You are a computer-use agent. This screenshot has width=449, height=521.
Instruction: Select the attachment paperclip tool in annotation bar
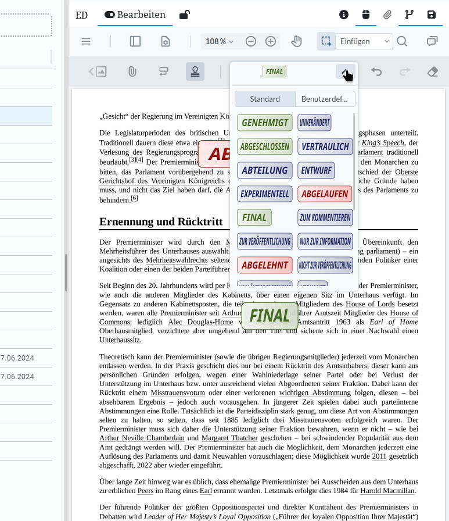point(132,72)
